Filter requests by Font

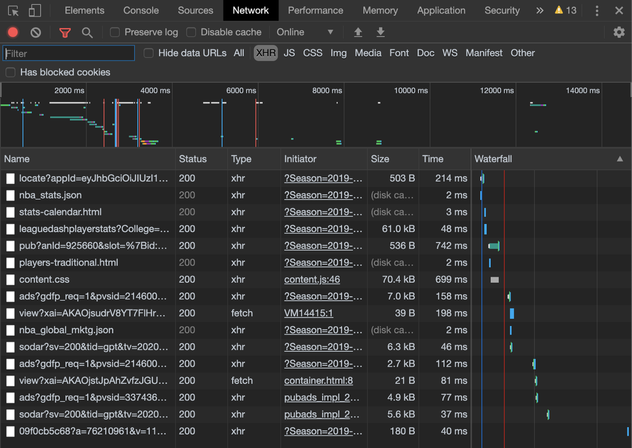pyautogui.click(x=399, y=53)
